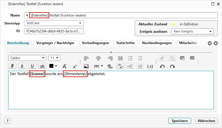222x128 pixels.
Task: Increase font size with the A-up icon
Action: (x=64, y=66)
